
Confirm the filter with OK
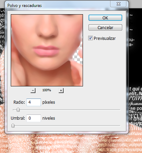point(105,18)
